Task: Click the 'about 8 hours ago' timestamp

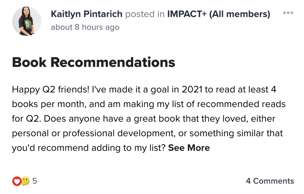Action: (85, 27)
